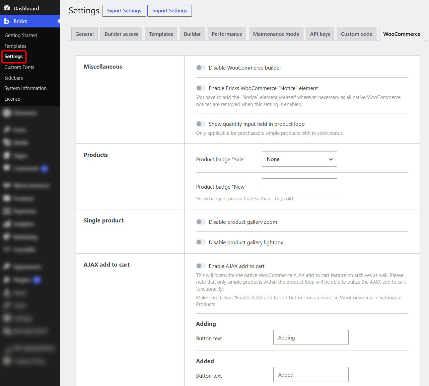Open Custom Fonts submenu link
This screenshot has width=429, height=386.
[x=19, y=67]
